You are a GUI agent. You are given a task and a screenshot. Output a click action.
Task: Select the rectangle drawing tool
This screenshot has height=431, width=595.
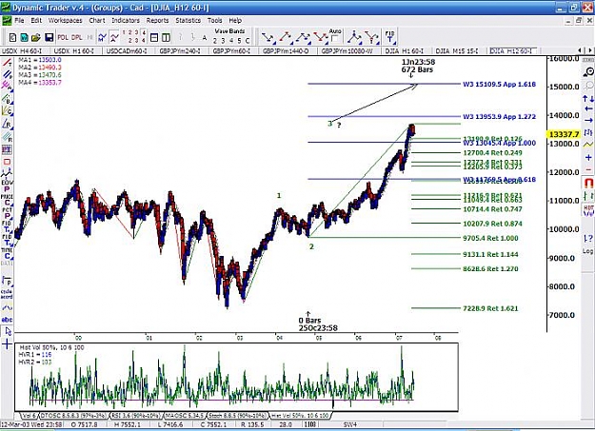click(7, 163)
